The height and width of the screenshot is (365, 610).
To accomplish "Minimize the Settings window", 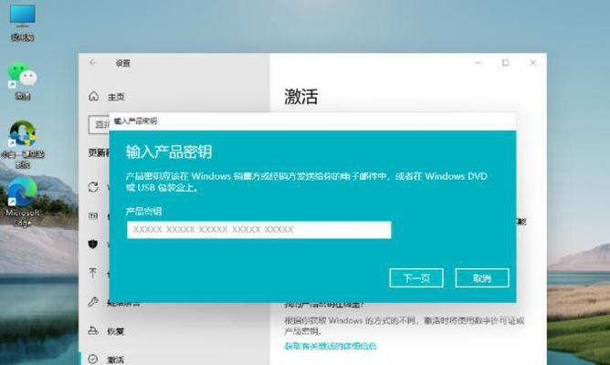I will pyautogui.click(x=479, y=63).
